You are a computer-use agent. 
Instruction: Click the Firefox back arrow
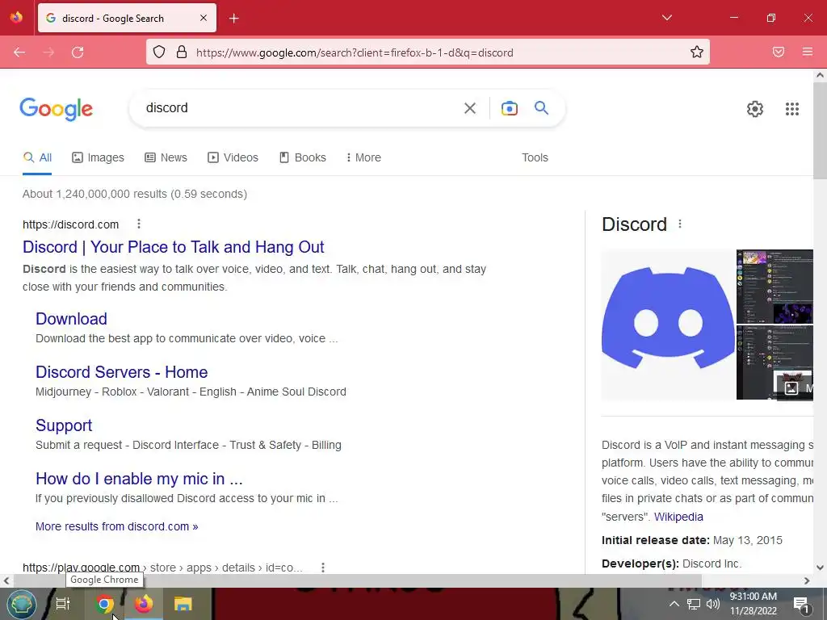pos(19,52)
